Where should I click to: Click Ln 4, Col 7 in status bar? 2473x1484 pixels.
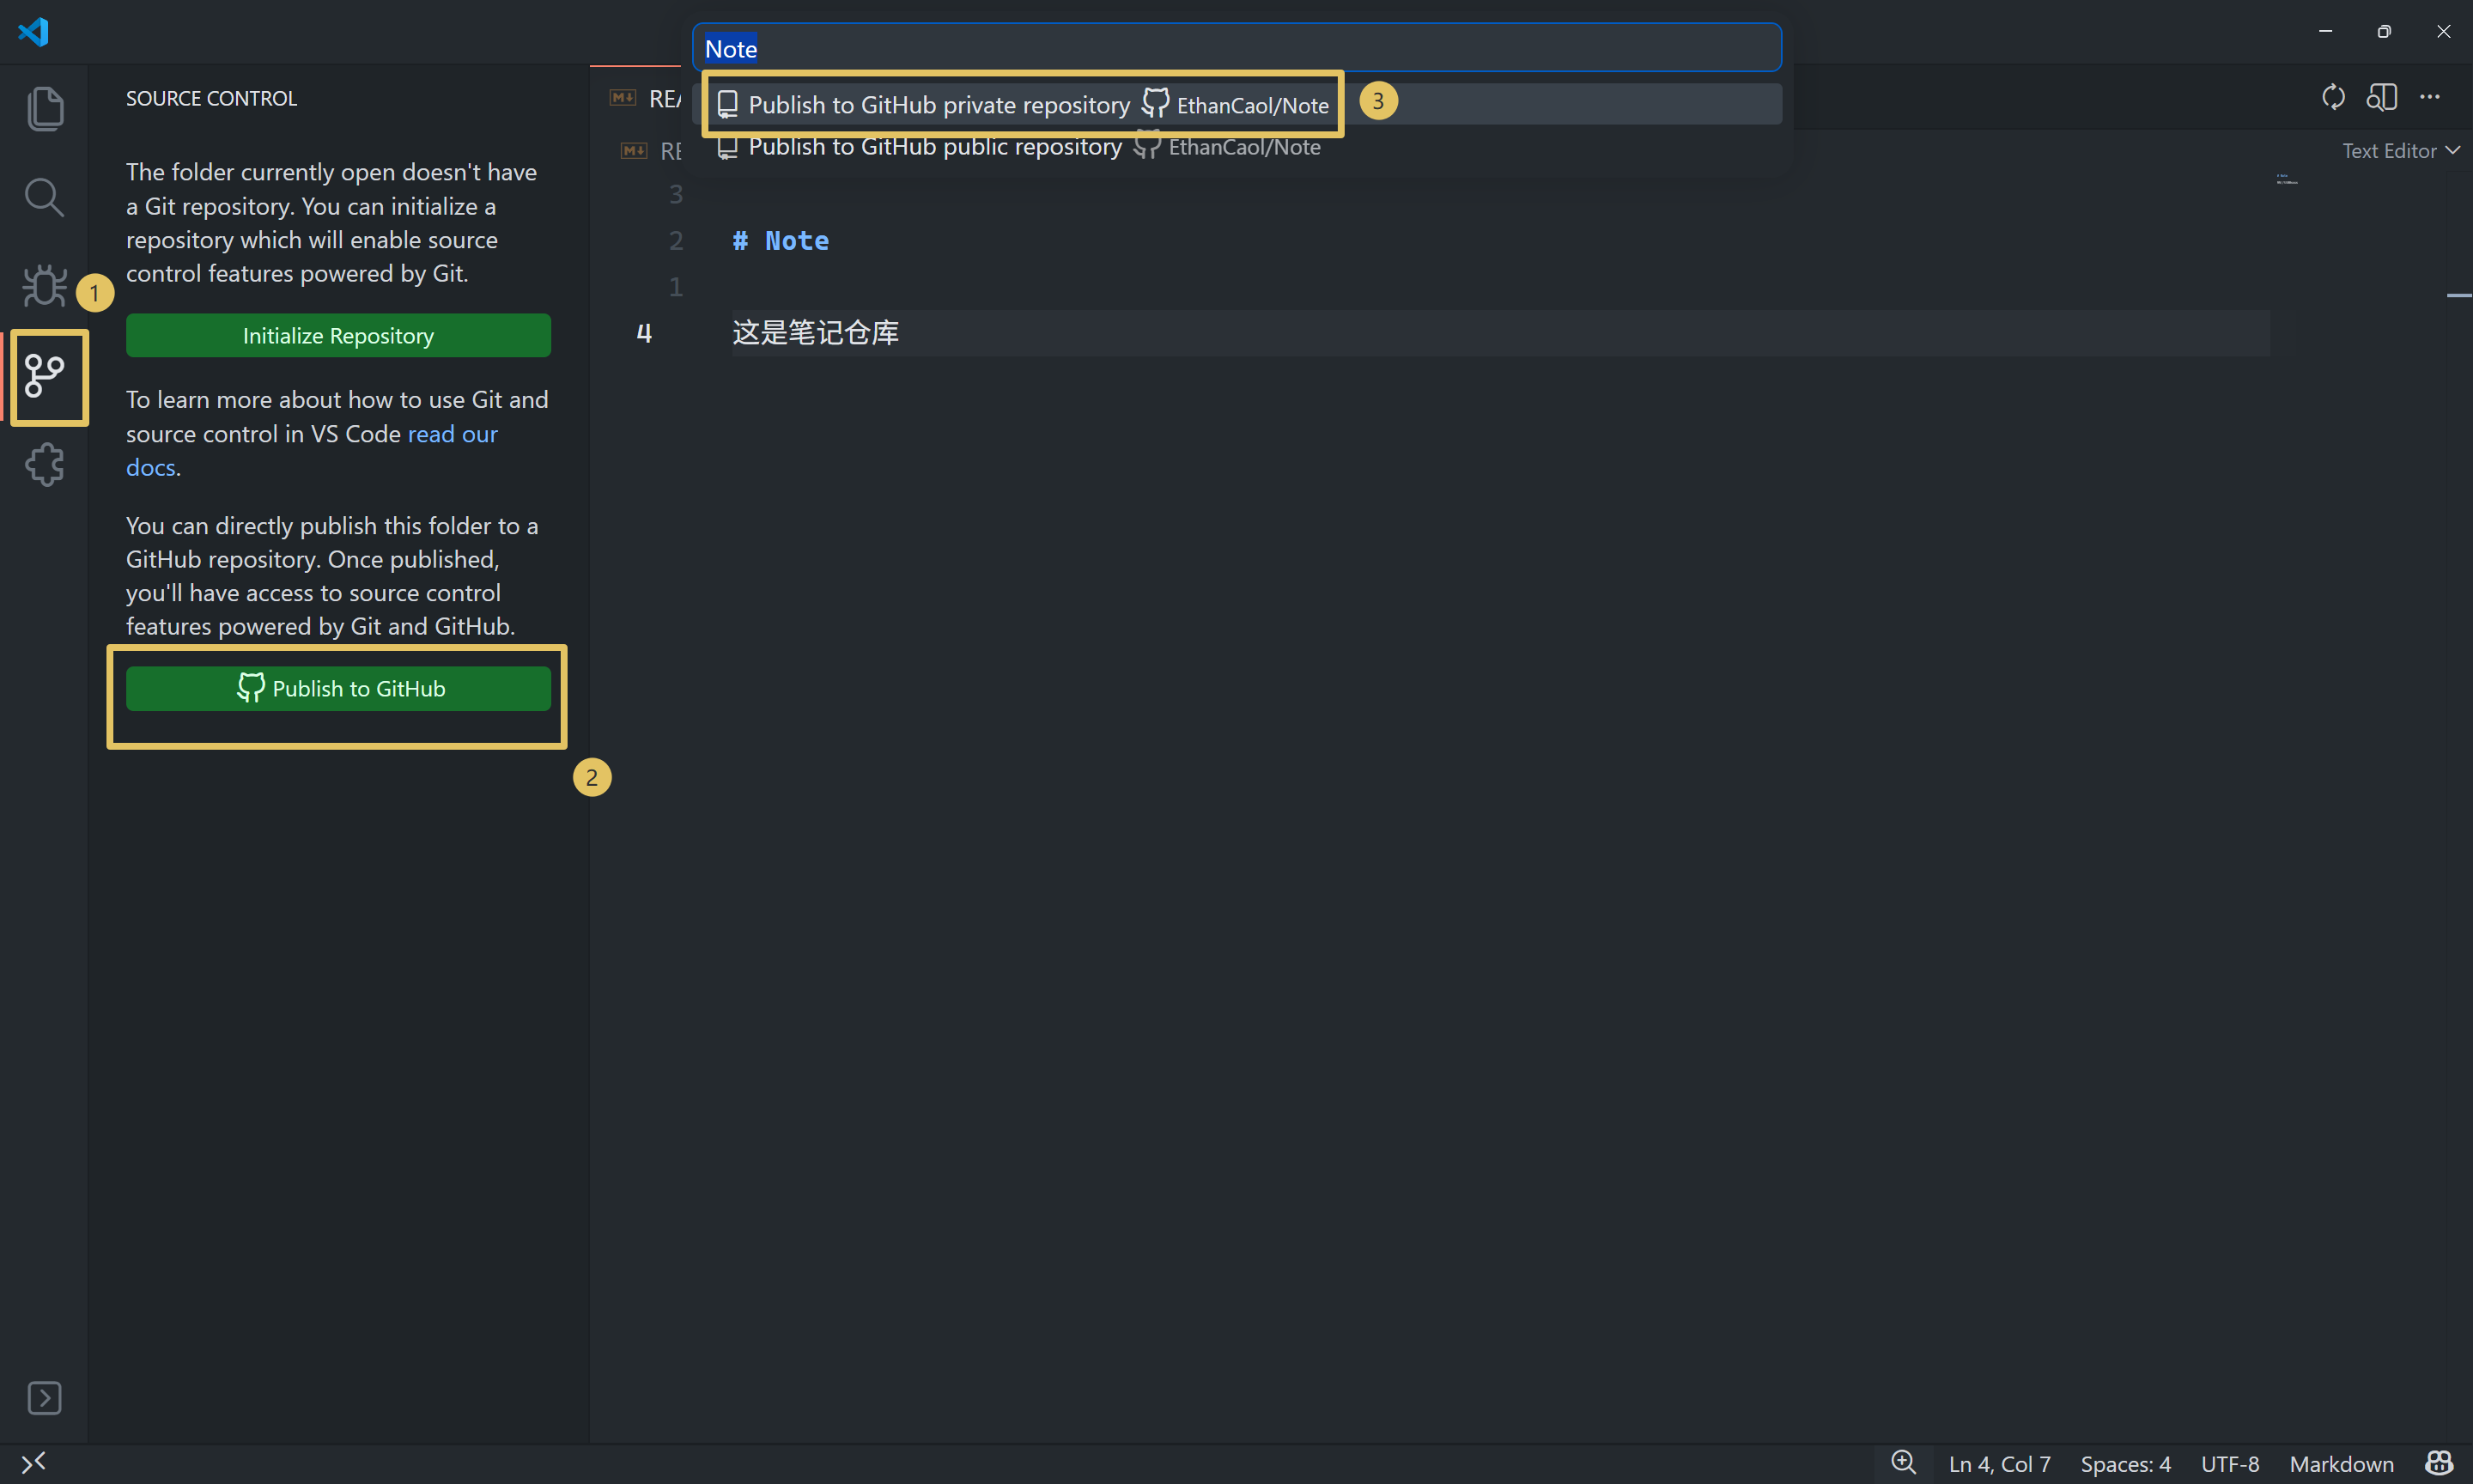coord(1999,1463)
